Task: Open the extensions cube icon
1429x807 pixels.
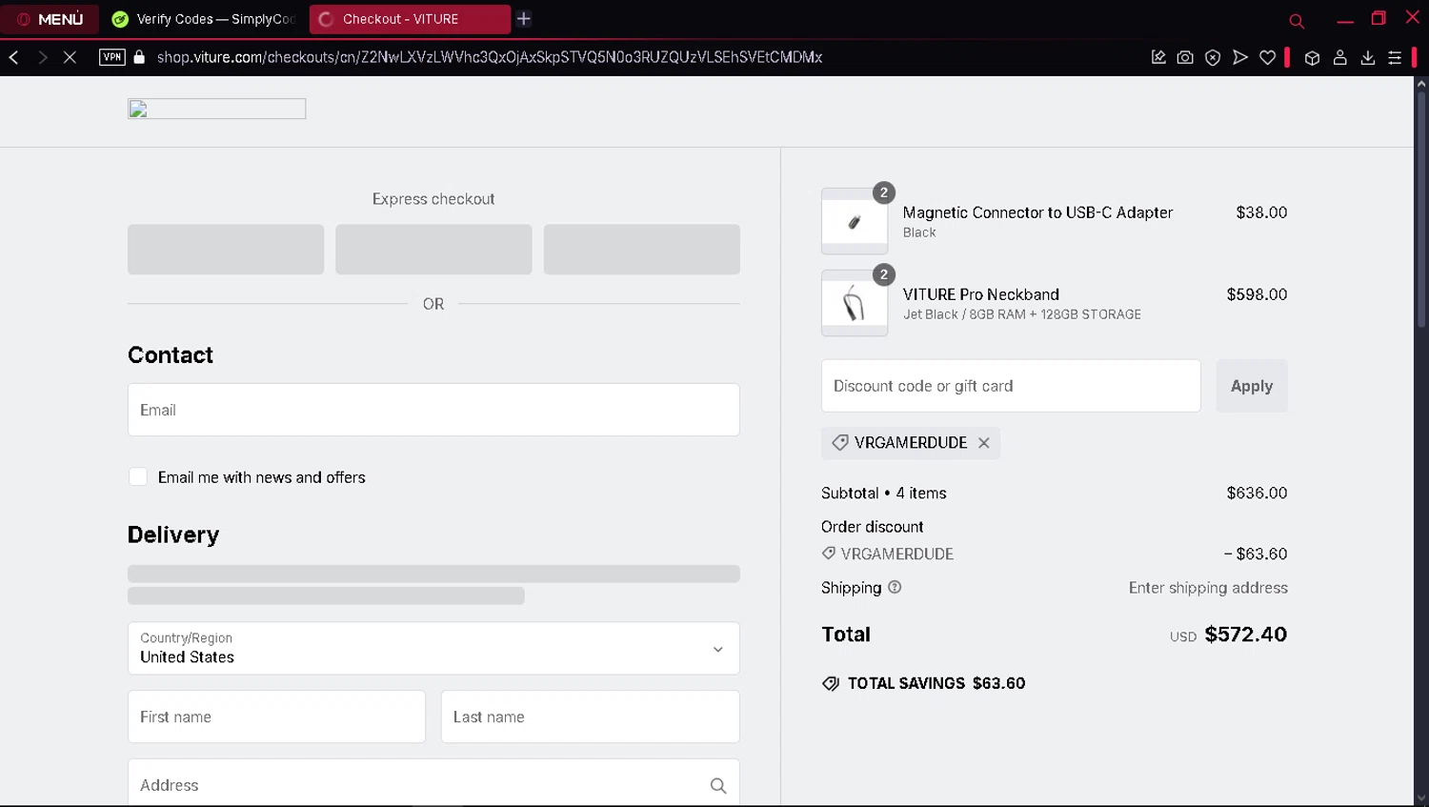Action: (x=1312, y=57)
